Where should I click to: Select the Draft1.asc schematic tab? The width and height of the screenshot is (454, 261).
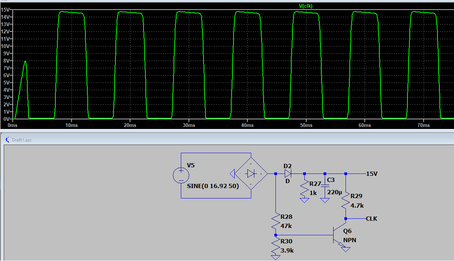click(22, 140)
